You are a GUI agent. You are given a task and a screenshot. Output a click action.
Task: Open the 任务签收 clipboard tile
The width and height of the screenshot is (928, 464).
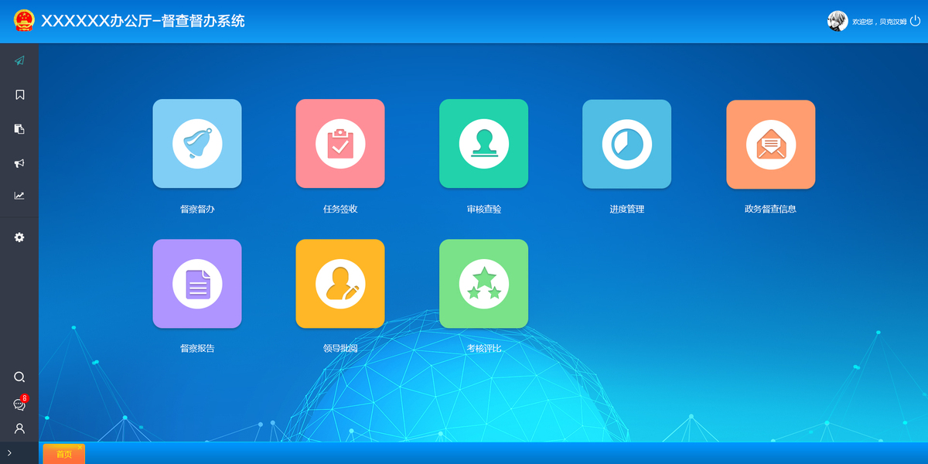coord(340,144)
